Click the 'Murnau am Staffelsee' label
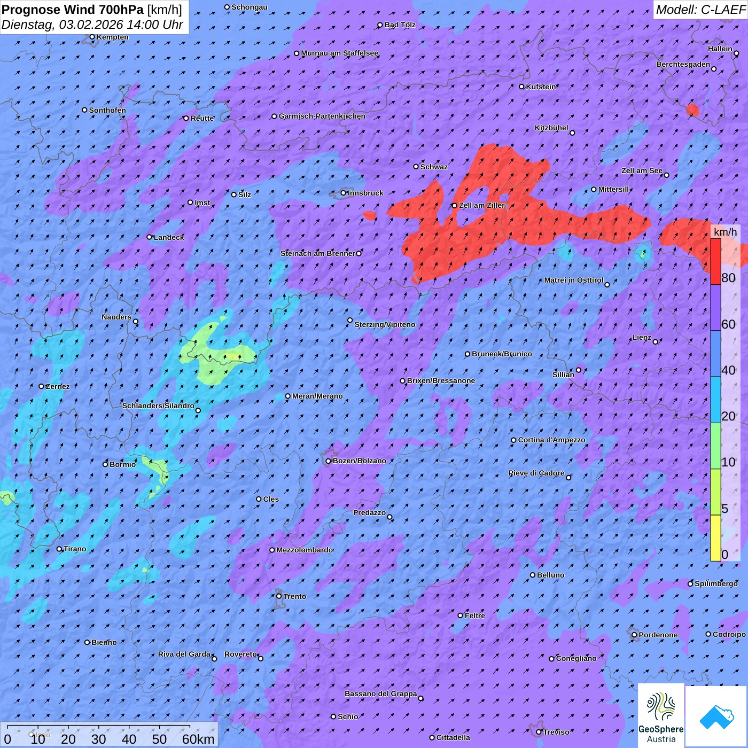The image size is (748, 748). pyautogui.click(x=340, y=53)
